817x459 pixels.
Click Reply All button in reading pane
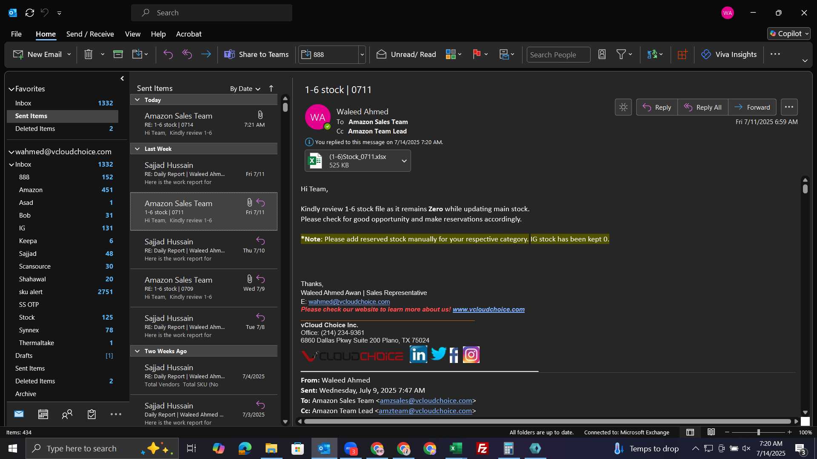tap(703, 107)
